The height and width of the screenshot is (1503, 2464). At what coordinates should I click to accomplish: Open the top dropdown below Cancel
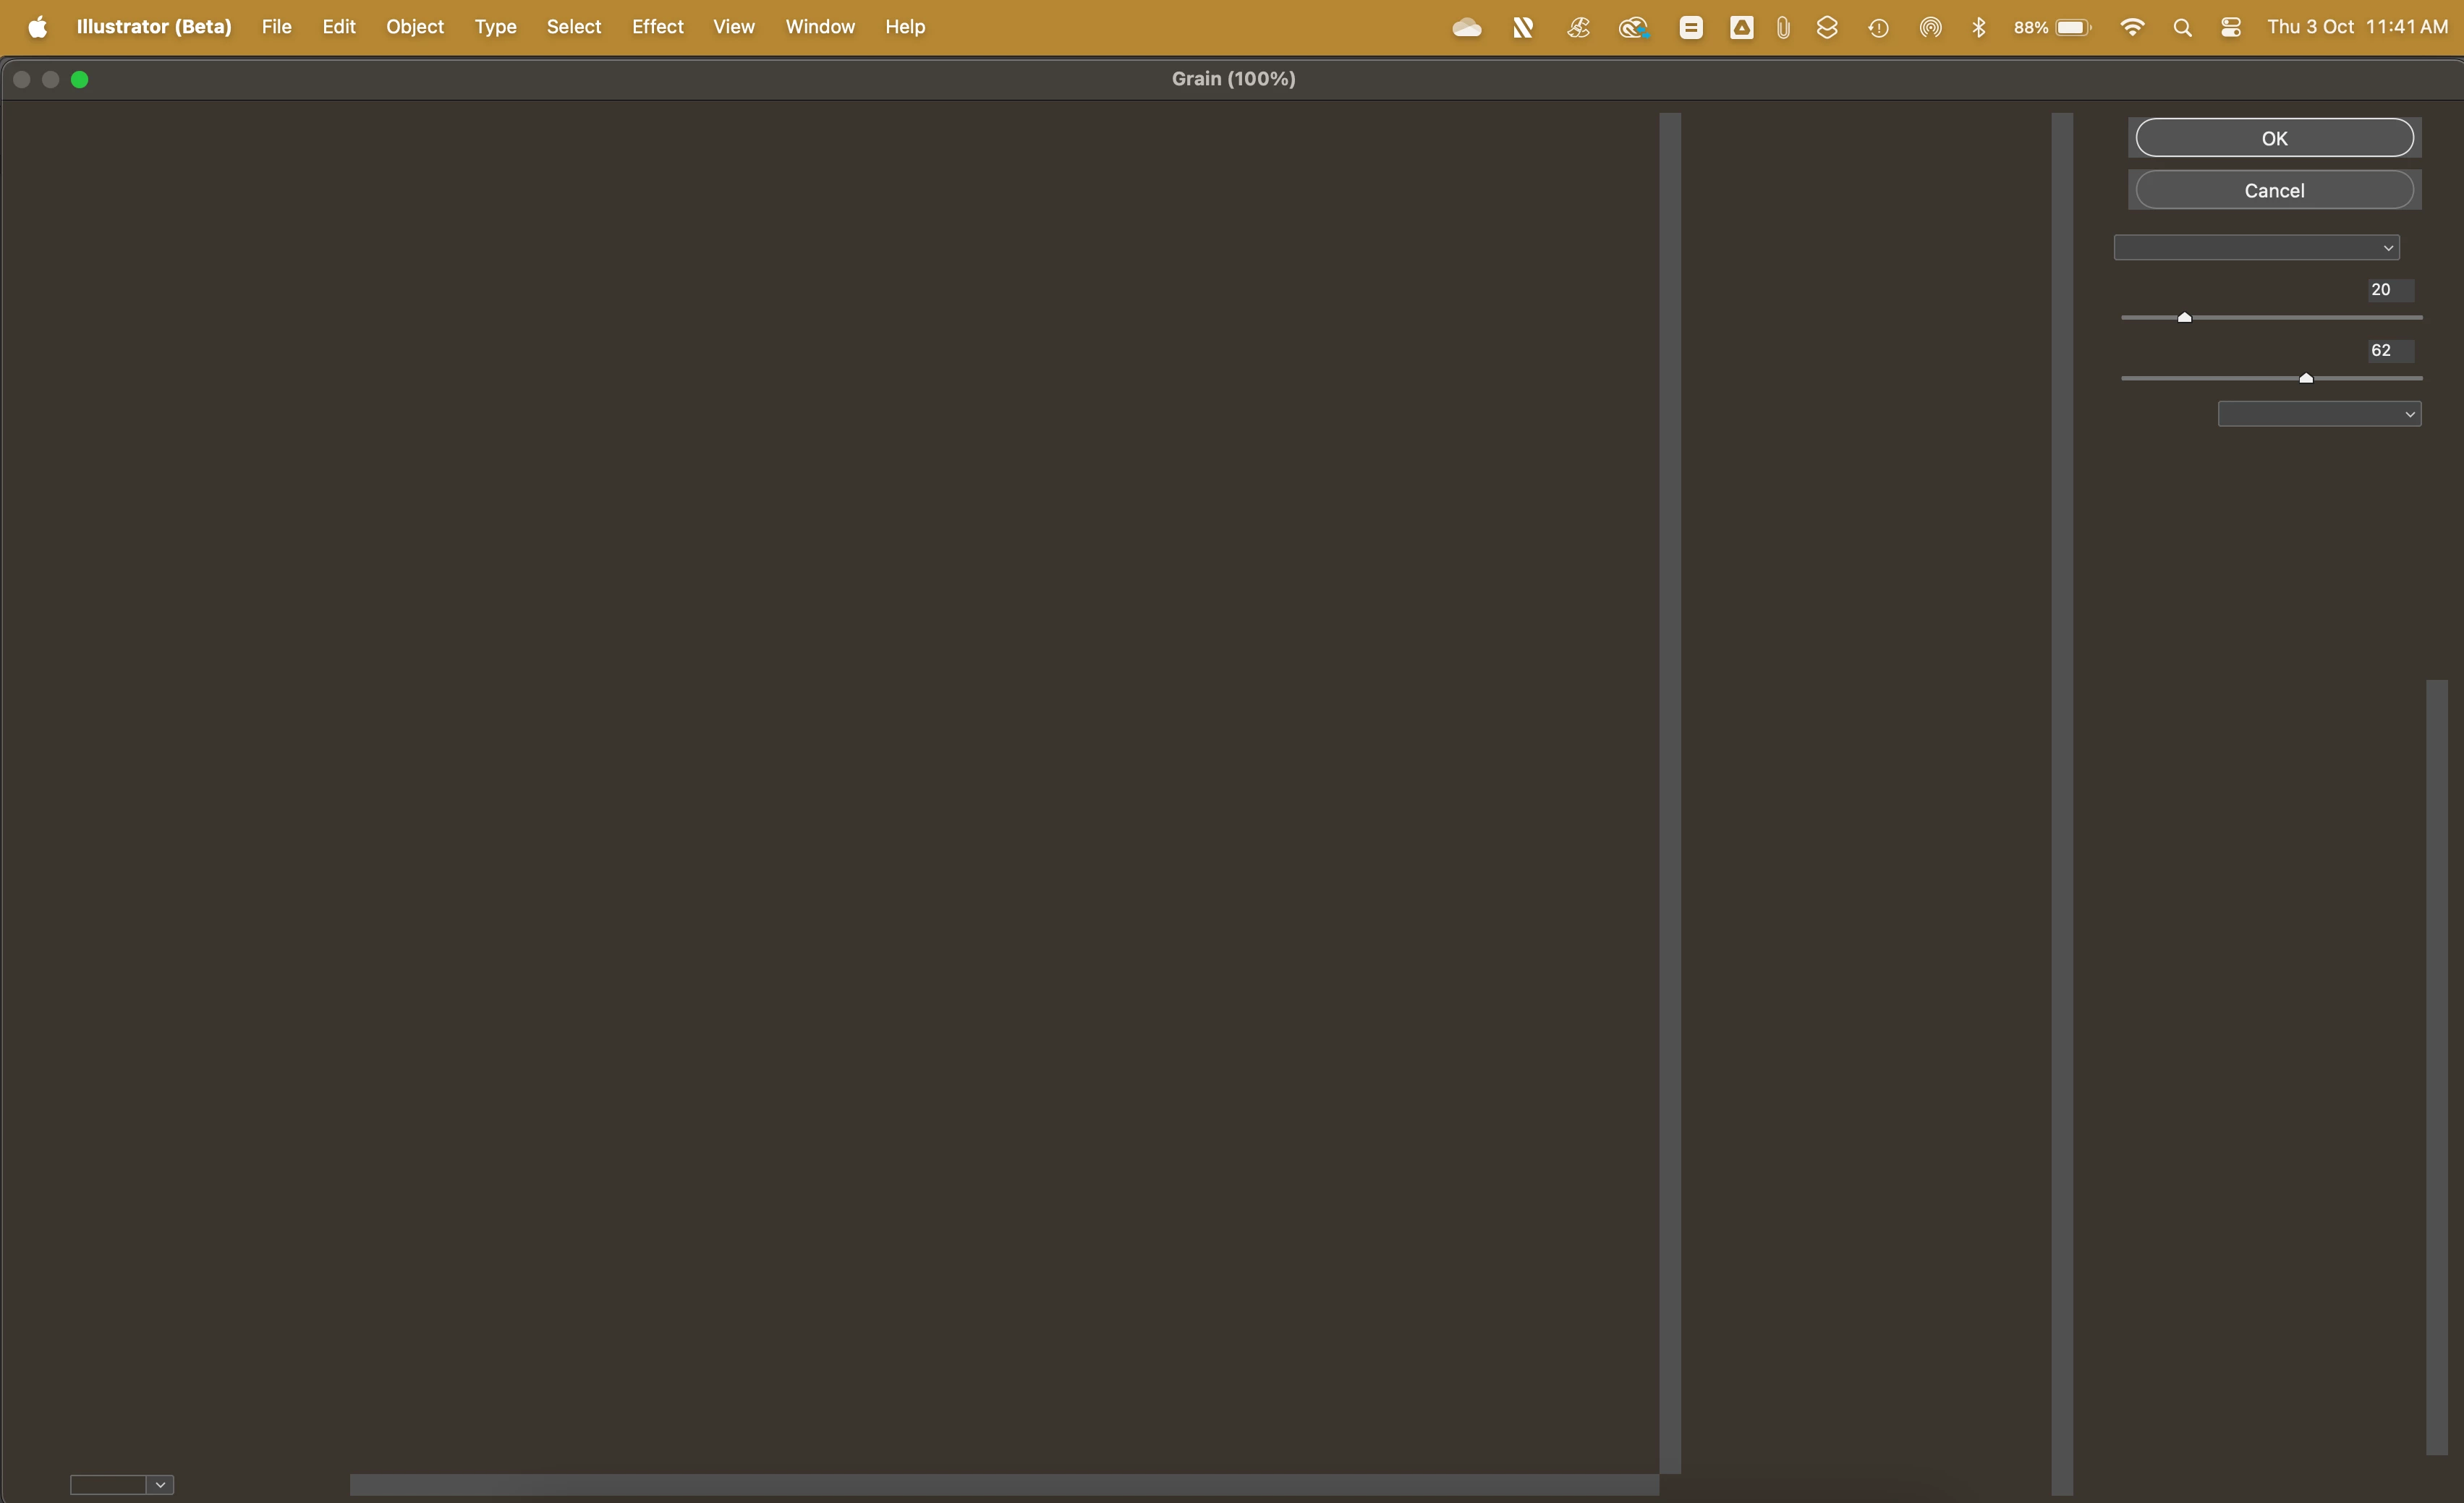(2256, 247)
